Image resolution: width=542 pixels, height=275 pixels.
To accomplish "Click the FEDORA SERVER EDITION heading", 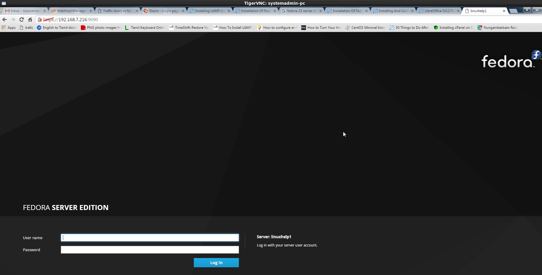I will [x=66, y=208].
